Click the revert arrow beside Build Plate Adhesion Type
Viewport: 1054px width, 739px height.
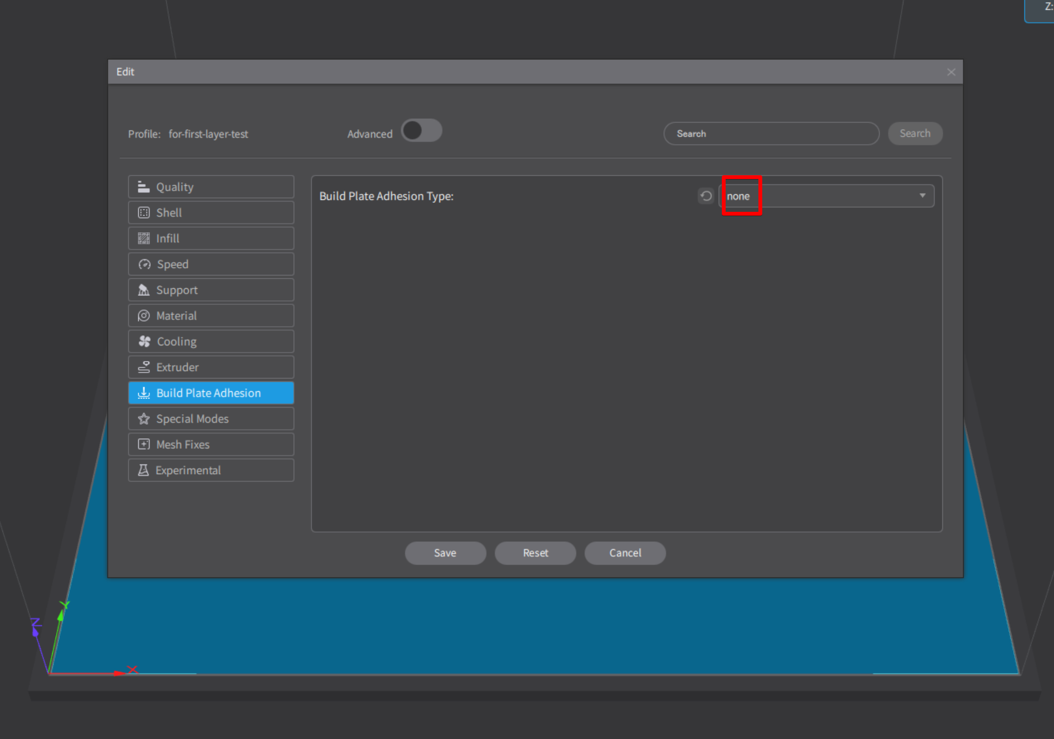(706, 196)
